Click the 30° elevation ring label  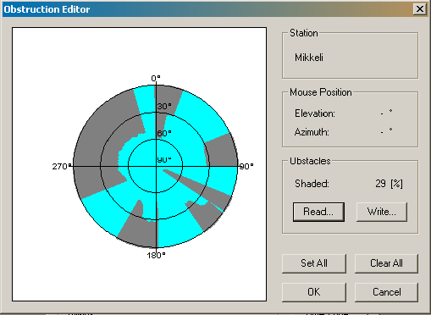[x=164, y=107]
